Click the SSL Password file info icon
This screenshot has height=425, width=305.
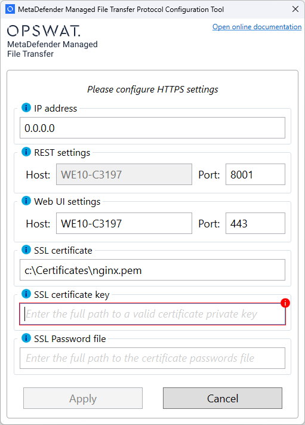pyautogui.click(x=26, y=338)
